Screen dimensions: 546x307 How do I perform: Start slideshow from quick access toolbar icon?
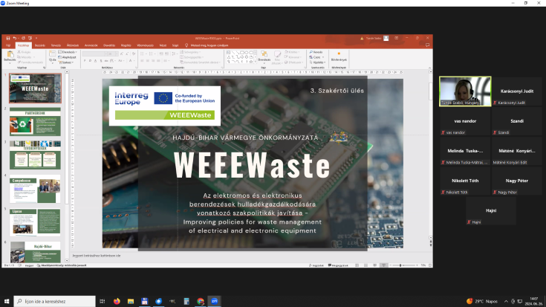point(30,39)
